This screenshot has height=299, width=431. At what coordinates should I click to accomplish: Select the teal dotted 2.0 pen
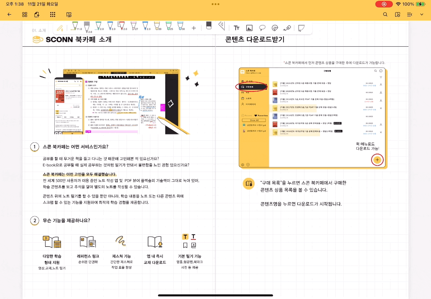click(99, 26)
